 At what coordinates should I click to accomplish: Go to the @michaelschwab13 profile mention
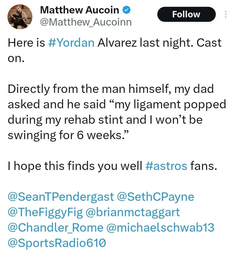tap(160, 228)
